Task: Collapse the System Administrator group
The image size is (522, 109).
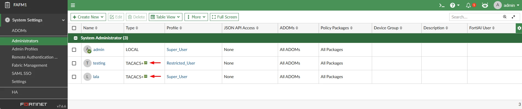Action: 76,38
